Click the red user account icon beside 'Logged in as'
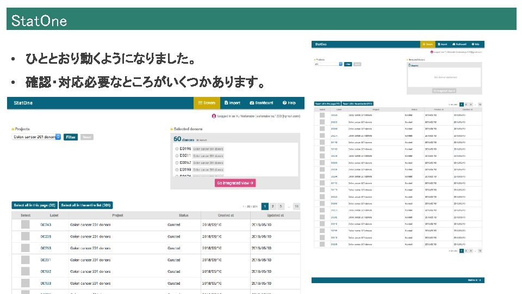This screenshot has width=522, height=294. (214, 116)
